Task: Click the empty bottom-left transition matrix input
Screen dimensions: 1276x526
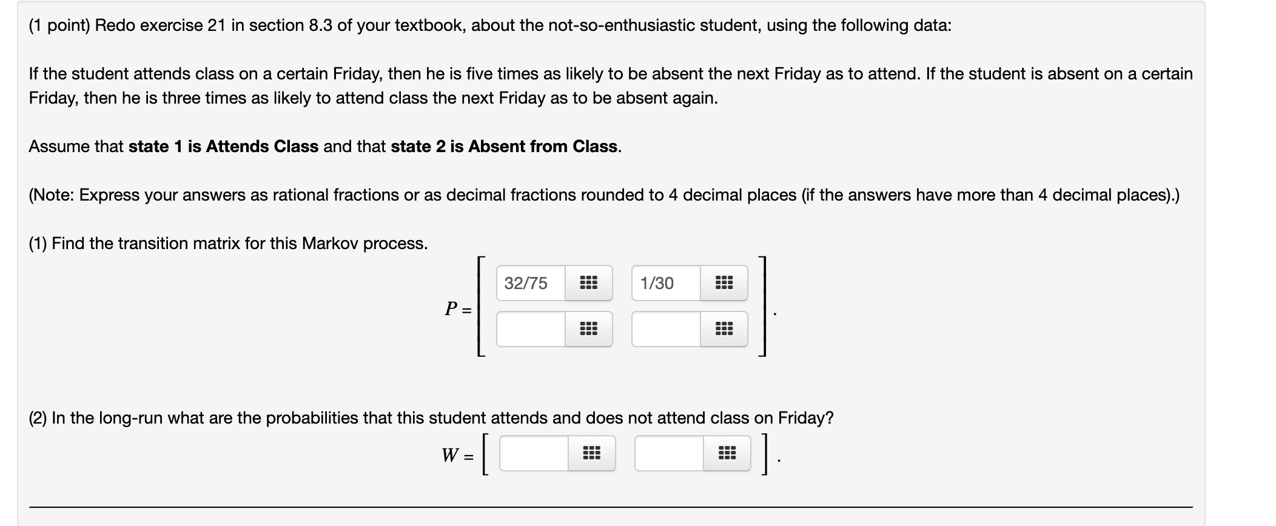Action: pyautogui.click(x=529, y=329)
